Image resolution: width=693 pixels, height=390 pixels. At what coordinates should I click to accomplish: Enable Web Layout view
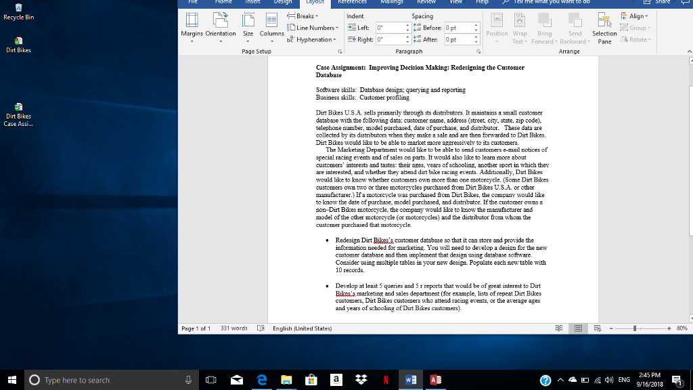[x=597, y=328]
